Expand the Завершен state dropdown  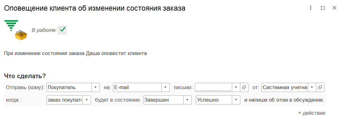point(187,100)
